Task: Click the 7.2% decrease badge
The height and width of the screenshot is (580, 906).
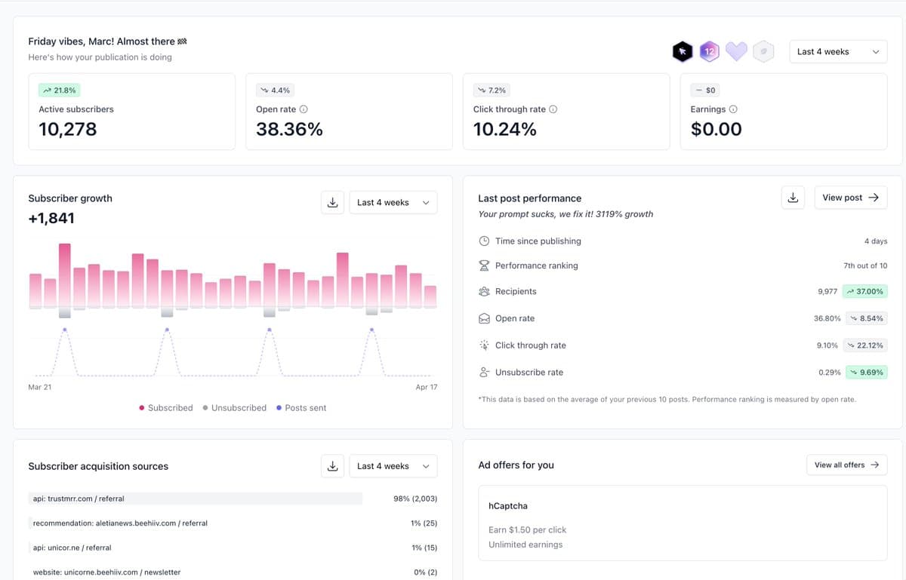Action: click(x=492, y=90)
